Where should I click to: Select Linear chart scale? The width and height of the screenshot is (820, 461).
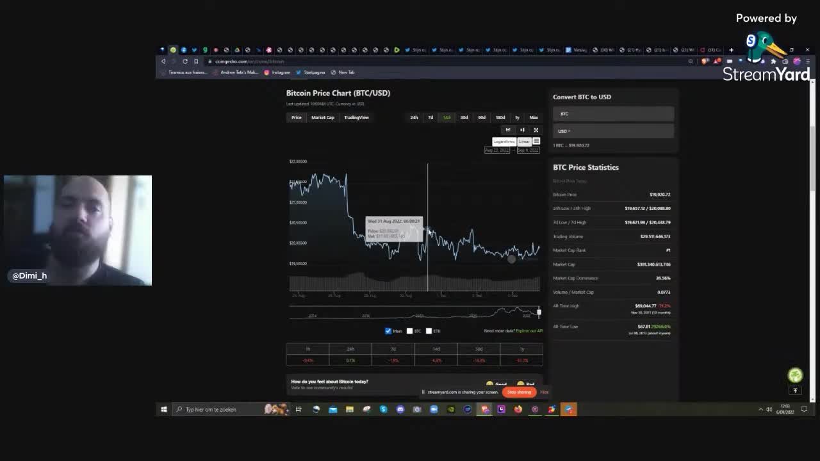(524, 142)
